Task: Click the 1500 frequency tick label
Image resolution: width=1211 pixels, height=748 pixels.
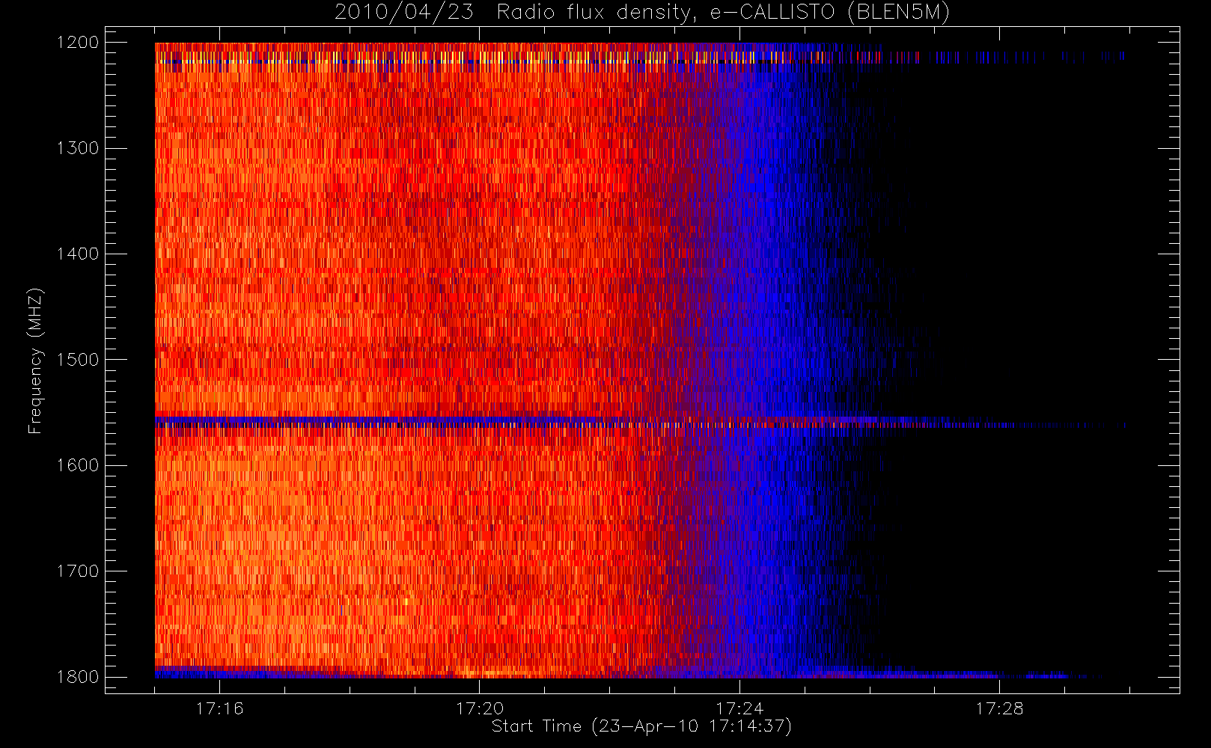Action: click(x=78, y=360)
